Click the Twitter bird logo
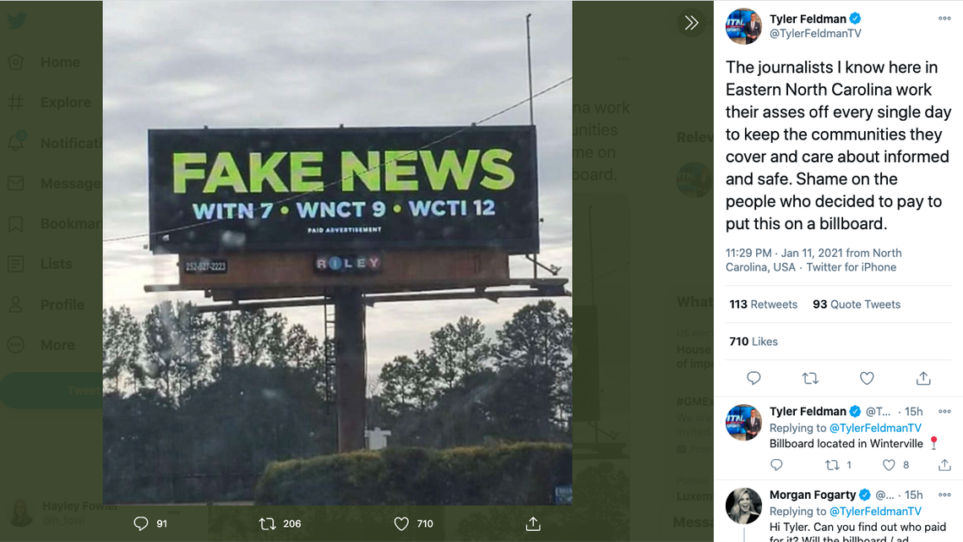 pyautogui.click(x=19, y=19)
